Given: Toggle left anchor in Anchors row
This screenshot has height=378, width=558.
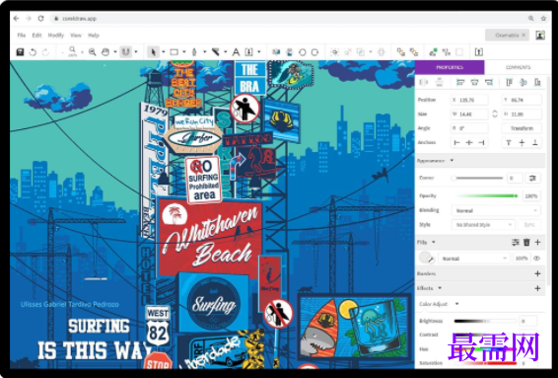Looking at the screenshot, I should click(x=456, y=142).
